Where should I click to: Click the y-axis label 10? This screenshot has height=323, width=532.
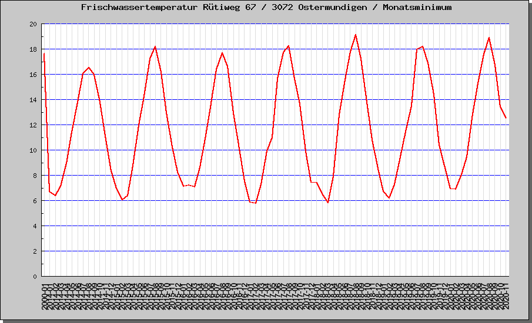tap(34, 150)
